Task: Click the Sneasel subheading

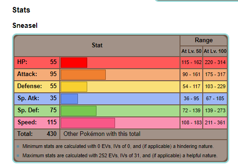Action: click(x=25, y=26)
